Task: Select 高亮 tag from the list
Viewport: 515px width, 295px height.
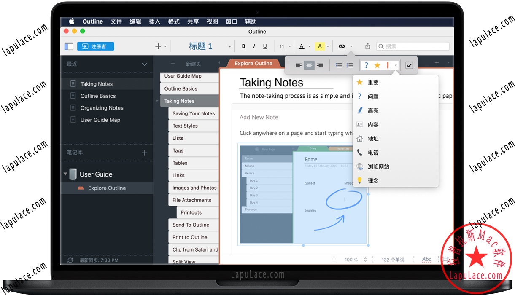Action: pos(396,110)
